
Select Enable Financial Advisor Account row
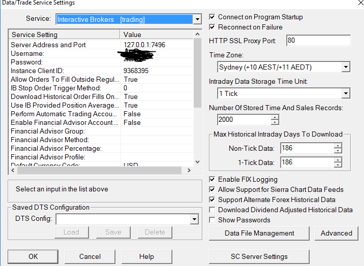(x=101, y=122)
